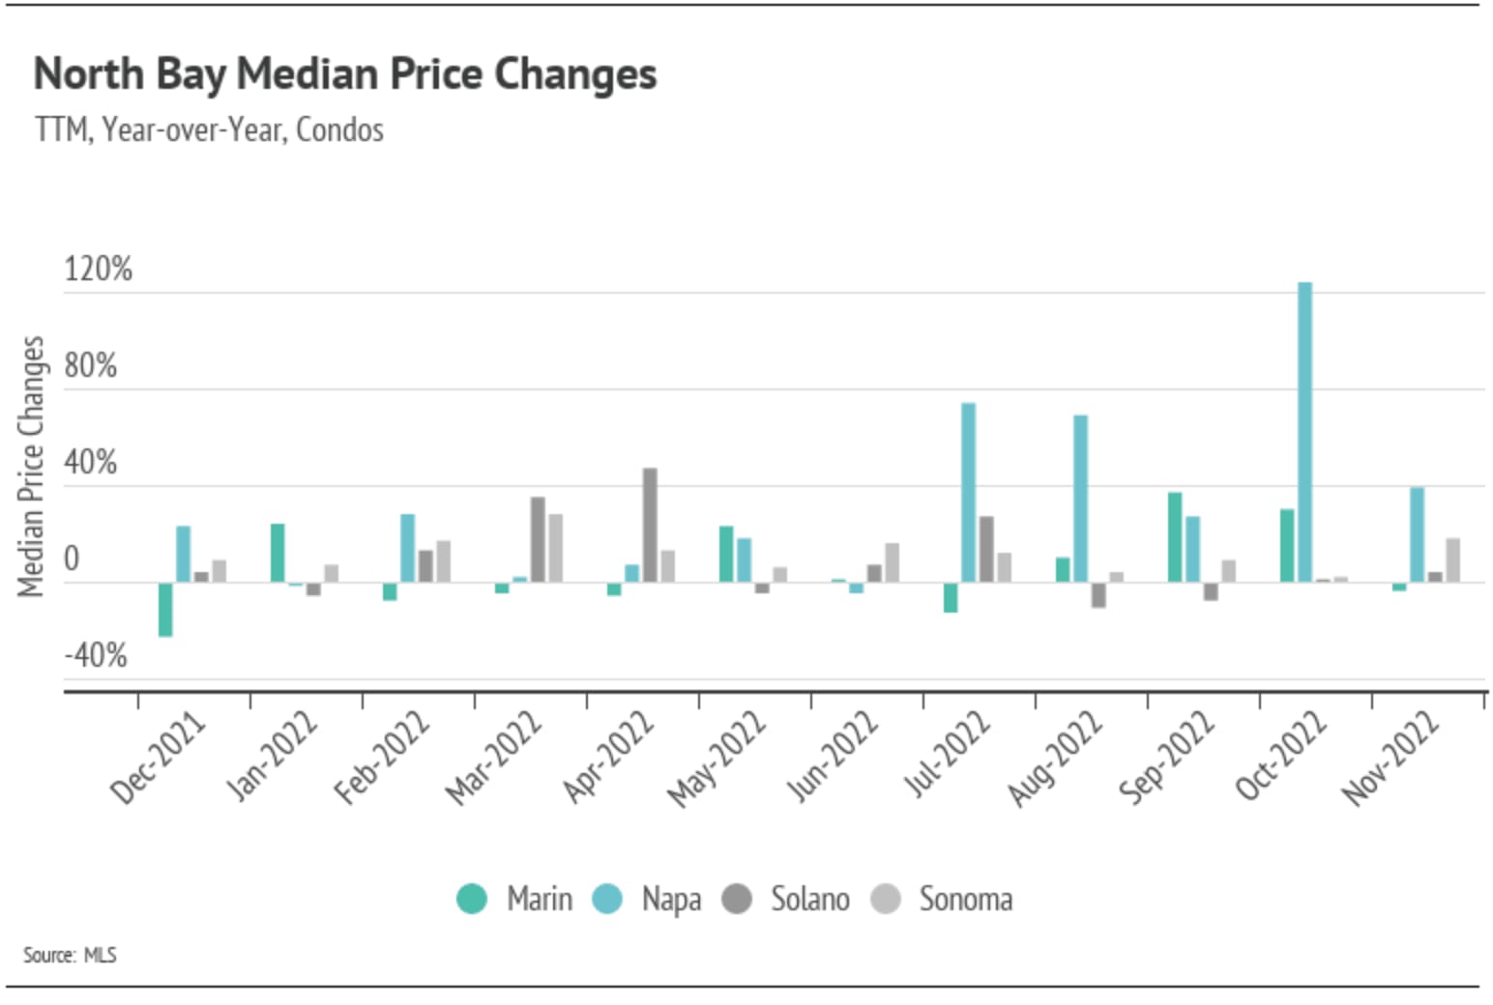Select the tallest Napa bar in Oct-2022
The image size is (1493, 1005).
pyautogui.click(x=1304, y=432)
